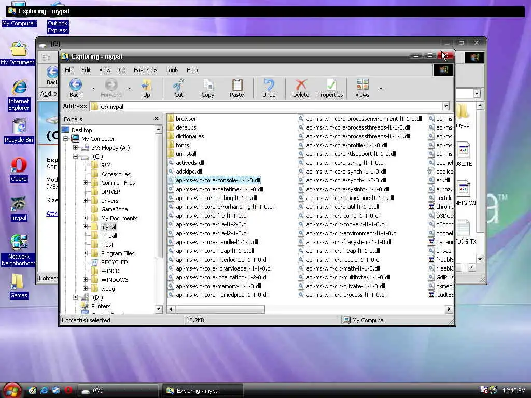Viewport: 531px width, 398px height.
Task: Click the Delete red X icon
Action: 301,88
